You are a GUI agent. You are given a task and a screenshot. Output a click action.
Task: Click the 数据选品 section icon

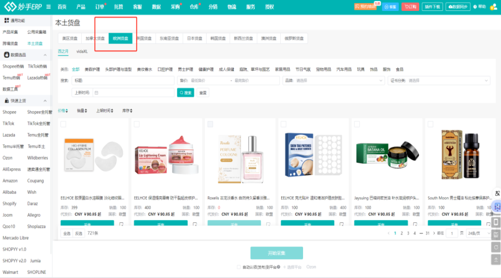click(x=6, y=55)
